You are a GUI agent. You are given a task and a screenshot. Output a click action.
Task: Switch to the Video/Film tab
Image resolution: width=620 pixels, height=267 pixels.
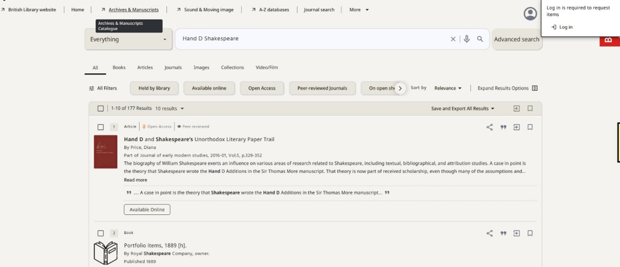click(267, 67)
